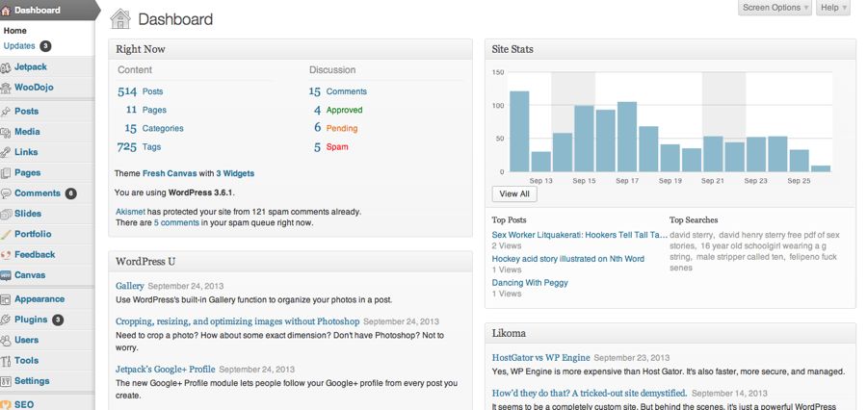Open Dancing With Peggy top post

(x=530, y=282)
